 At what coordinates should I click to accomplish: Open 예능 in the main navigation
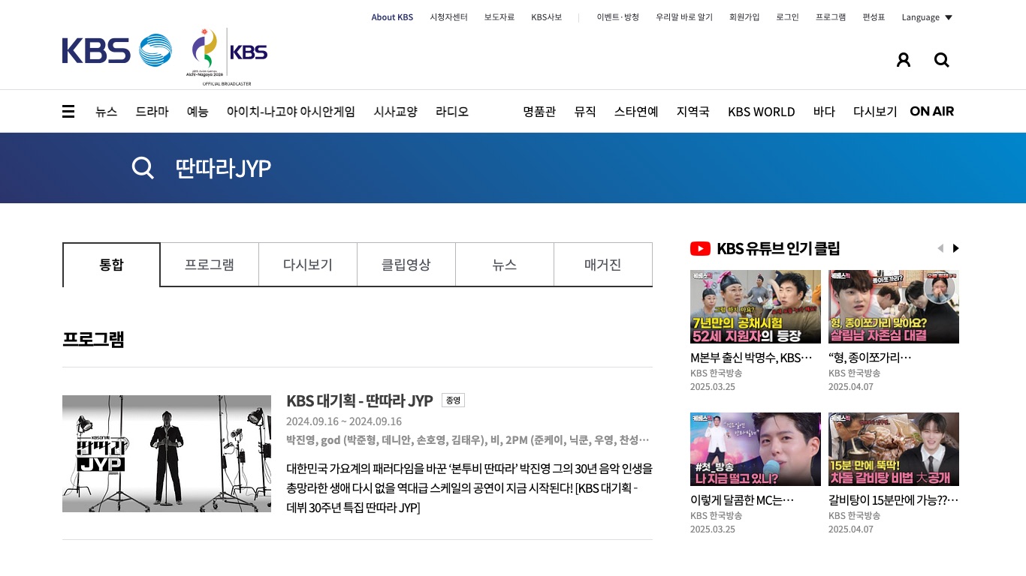(198, 112)
